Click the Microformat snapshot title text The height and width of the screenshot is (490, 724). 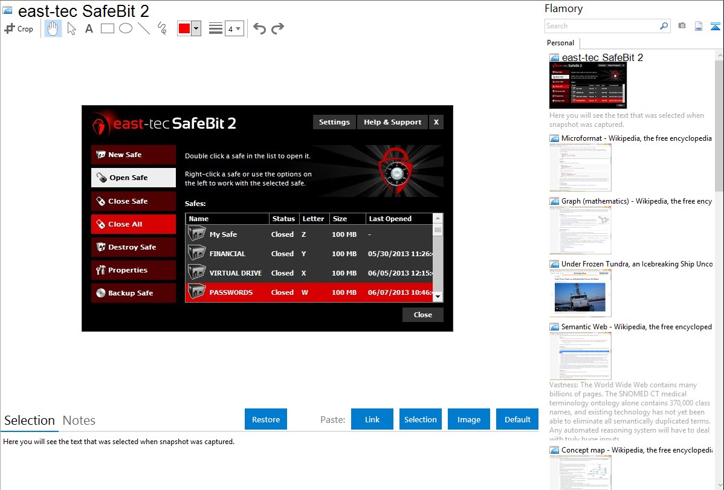pyautogui.click(x=636, y=138)
